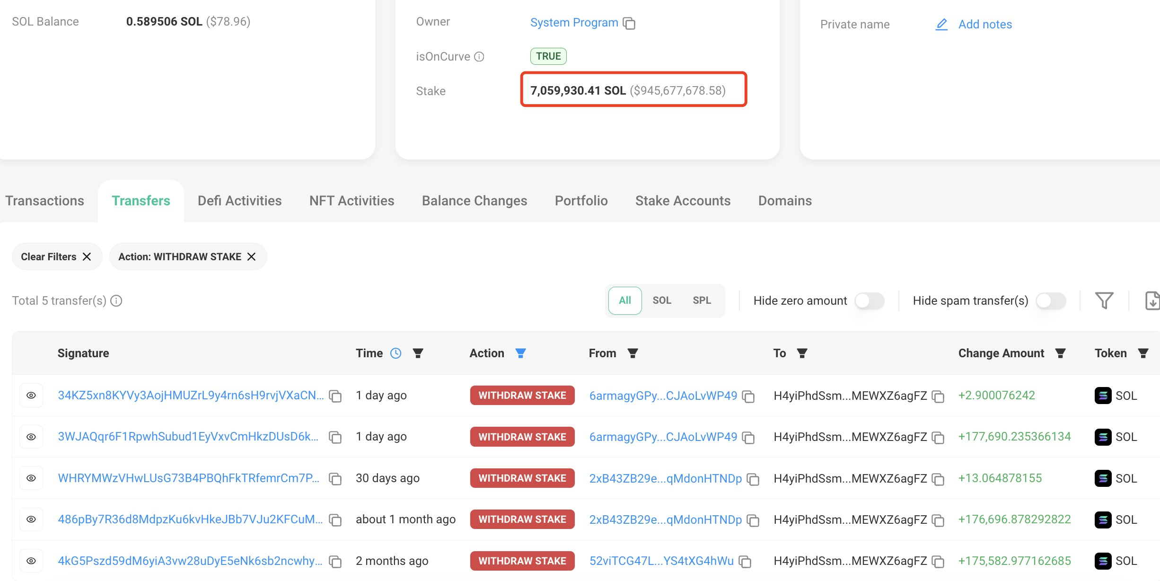Switch time display with clock icon
1160x581 pixels.
(395, 353)
